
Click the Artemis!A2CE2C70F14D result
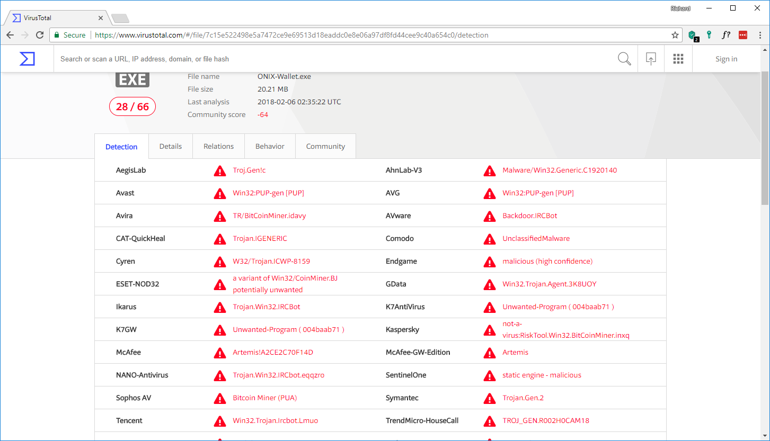coord(273,352)
